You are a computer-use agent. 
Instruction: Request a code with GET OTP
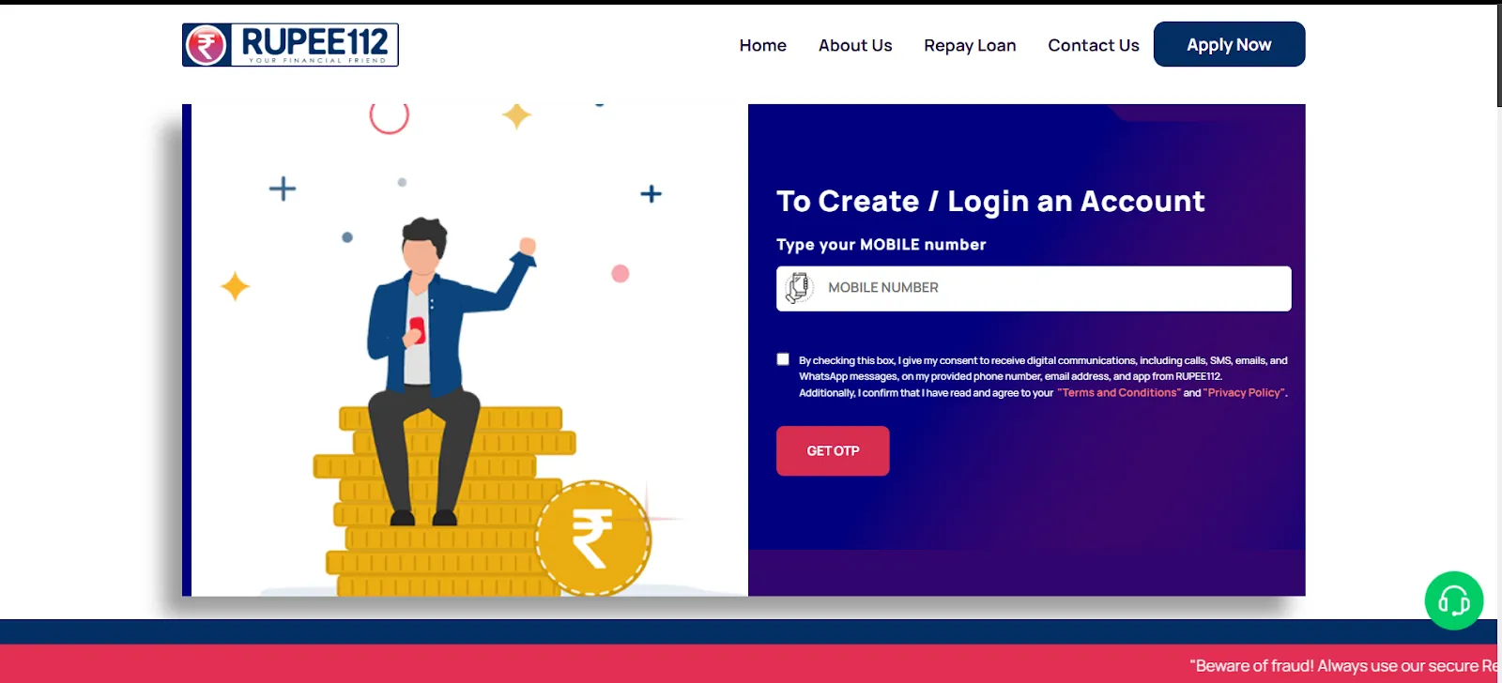click(833, 451)
